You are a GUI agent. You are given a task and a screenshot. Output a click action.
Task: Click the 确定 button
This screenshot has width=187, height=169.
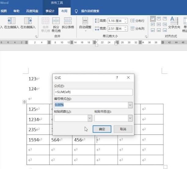click(102, 129)
